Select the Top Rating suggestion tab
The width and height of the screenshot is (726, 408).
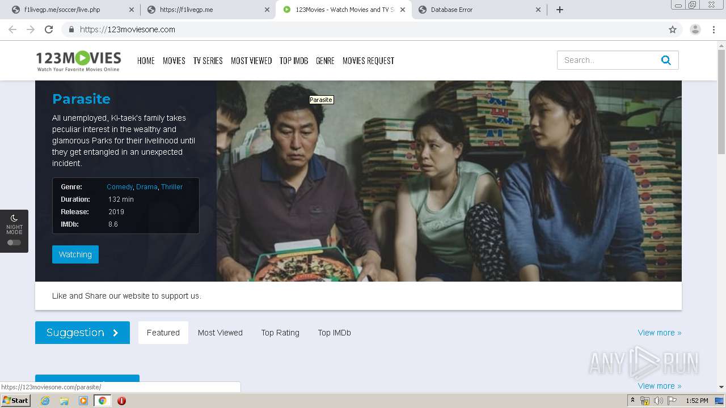tap(280, 333)
